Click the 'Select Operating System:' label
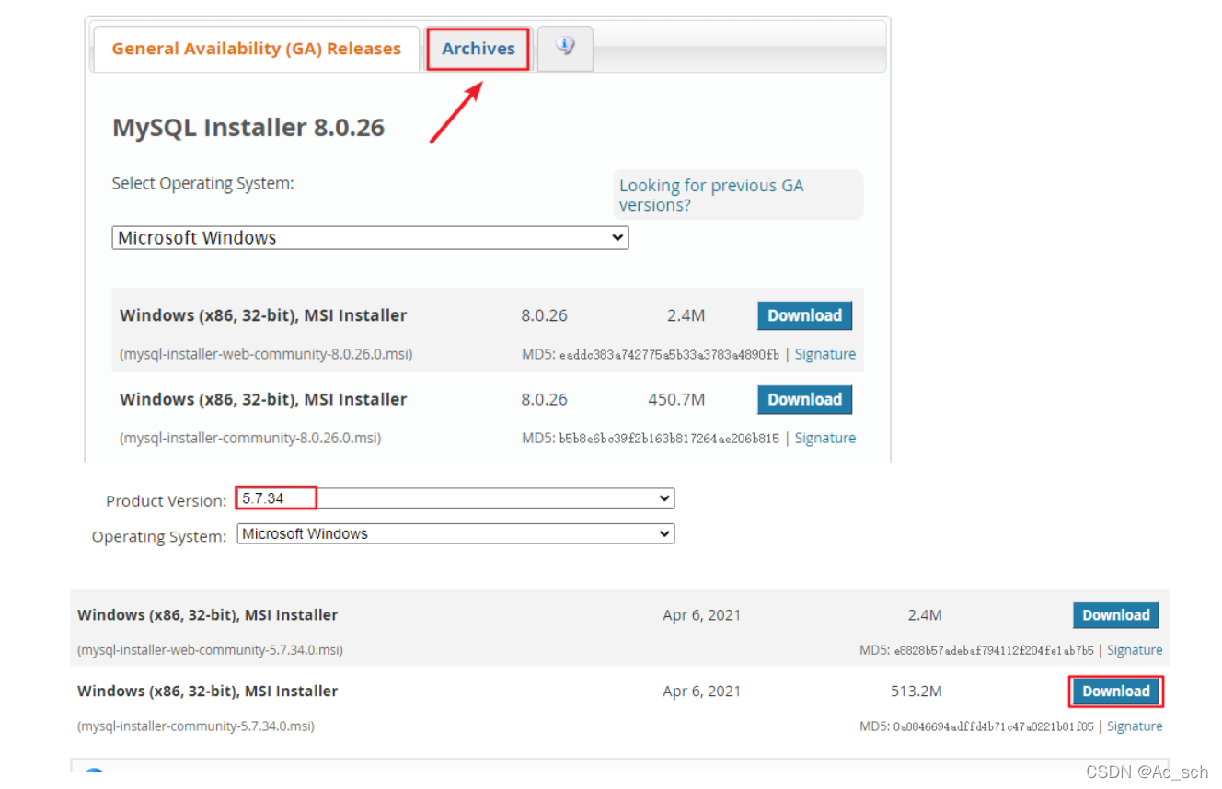This screenshot has width=1222, height=789. pyautogui.click(x=203, y=184)
